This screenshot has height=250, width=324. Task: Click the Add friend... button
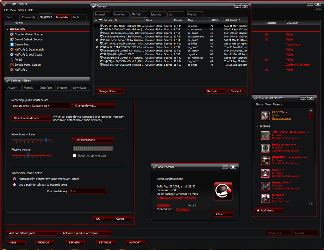coord(269,210)
